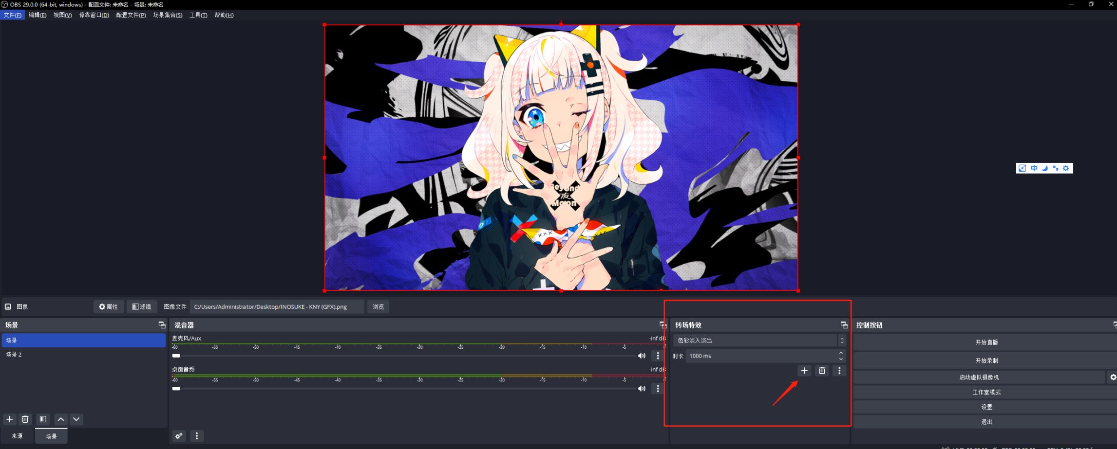Screen dimensions: 1117x449
Task: Open 设置 settings from the controls panel
Action: (986, 407)
